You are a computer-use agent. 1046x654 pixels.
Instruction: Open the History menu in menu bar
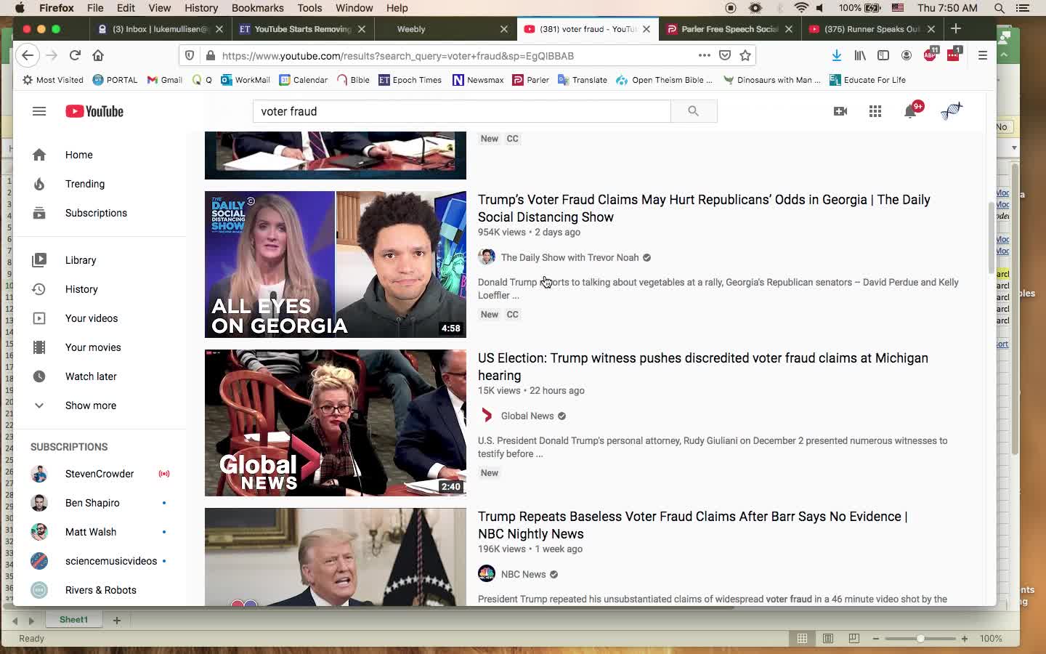(201, 8)
